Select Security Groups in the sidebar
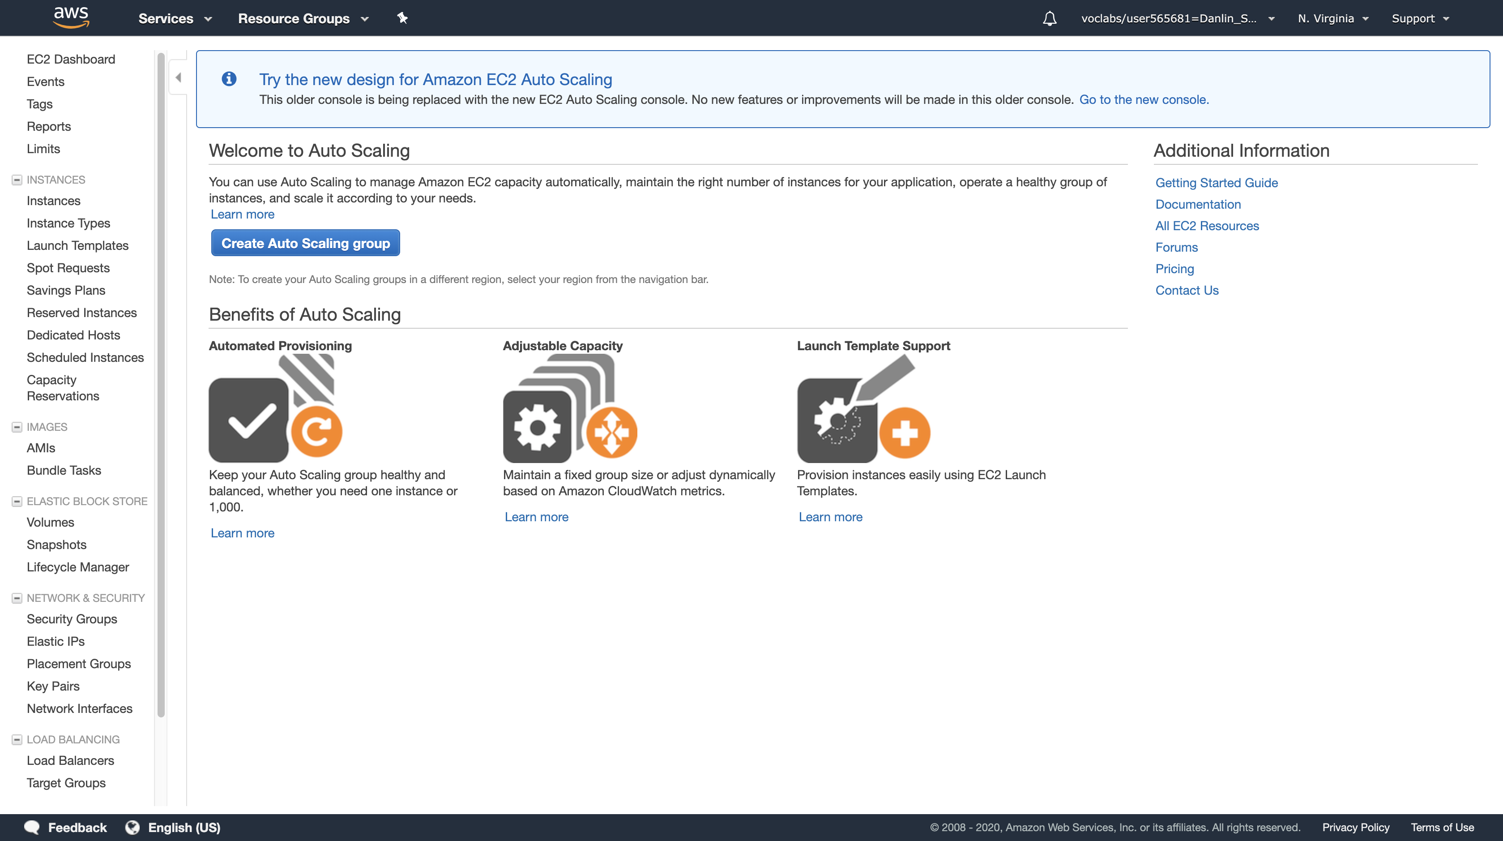The height and width of the screenshot is (841, 1503). [72, 618]
